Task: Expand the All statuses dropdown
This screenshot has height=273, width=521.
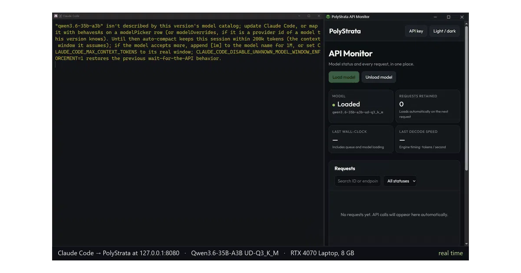Action: [x=400, y=181]
